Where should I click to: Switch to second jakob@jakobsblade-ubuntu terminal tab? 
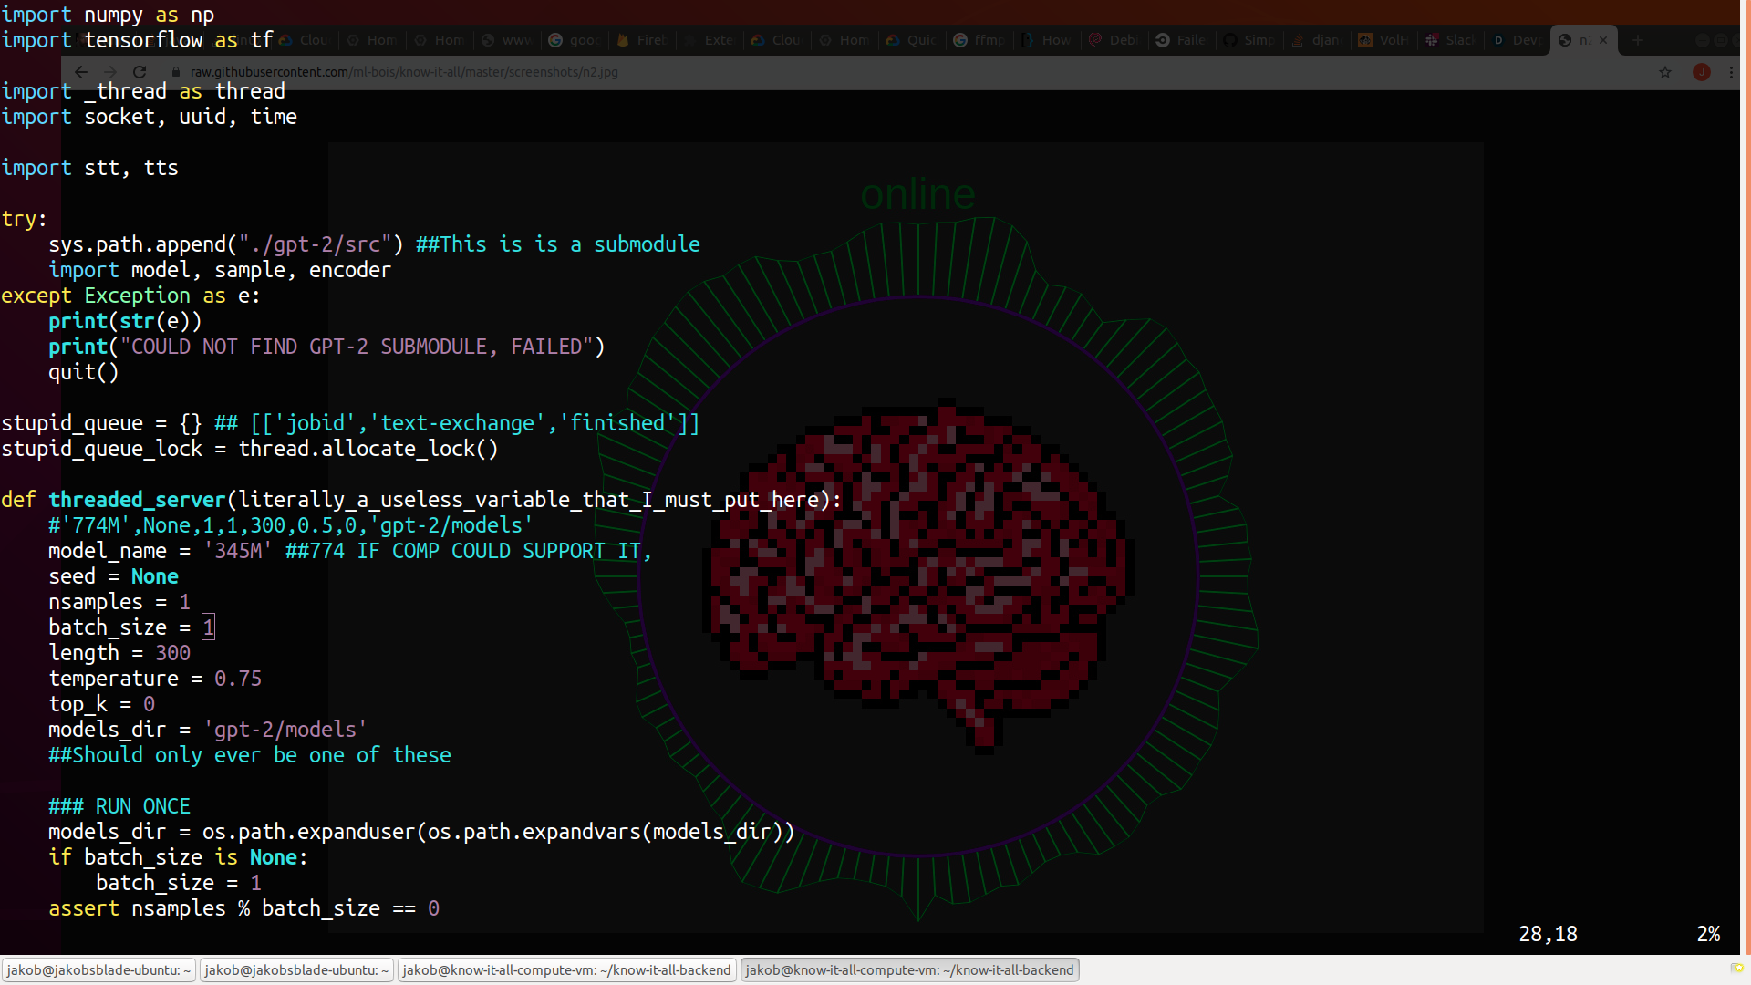pyautogui.click(x=296, y=969)
